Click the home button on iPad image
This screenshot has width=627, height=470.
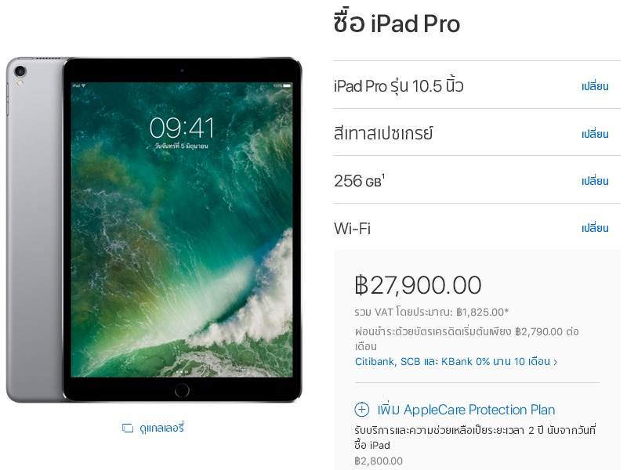coord(182,390)
